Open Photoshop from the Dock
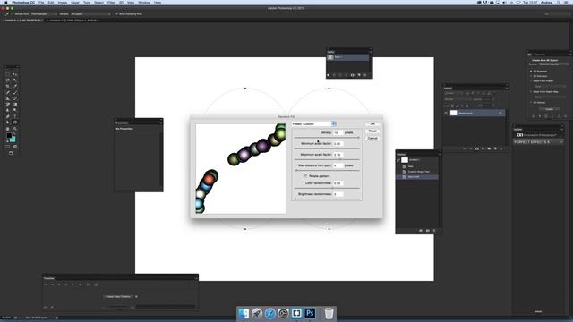 pyautogui.click(x=310, y=313)
